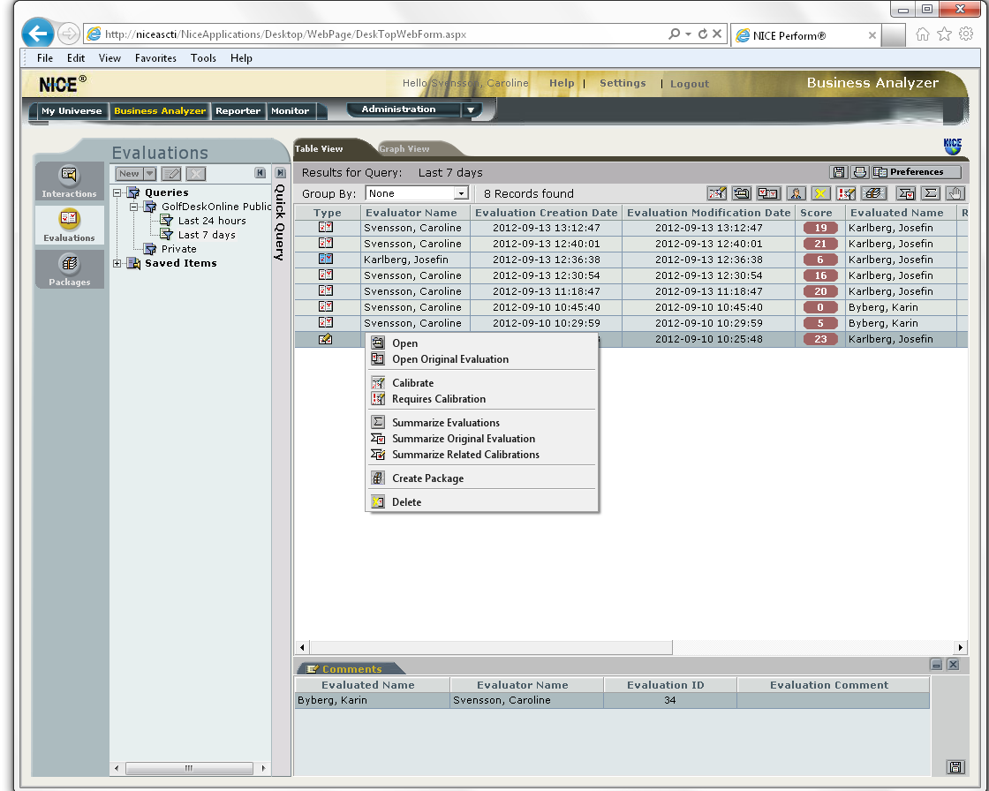Open the Packages sidebar section
This screenshot has height=791, width=989.
coord(69,268)
